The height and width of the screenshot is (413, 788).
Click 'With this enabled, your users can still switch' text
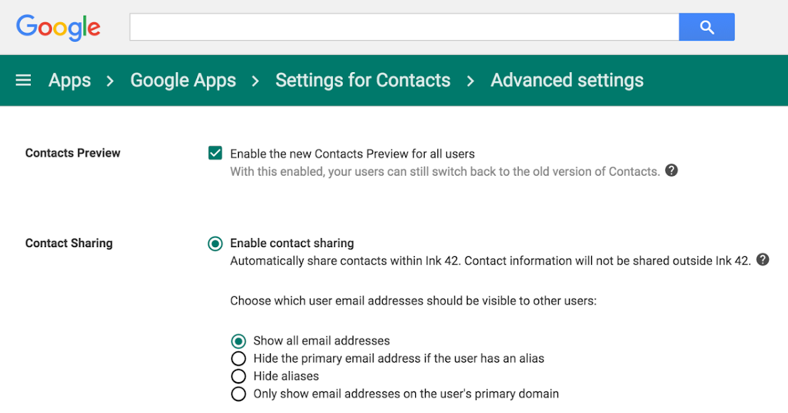pos(445,172)
